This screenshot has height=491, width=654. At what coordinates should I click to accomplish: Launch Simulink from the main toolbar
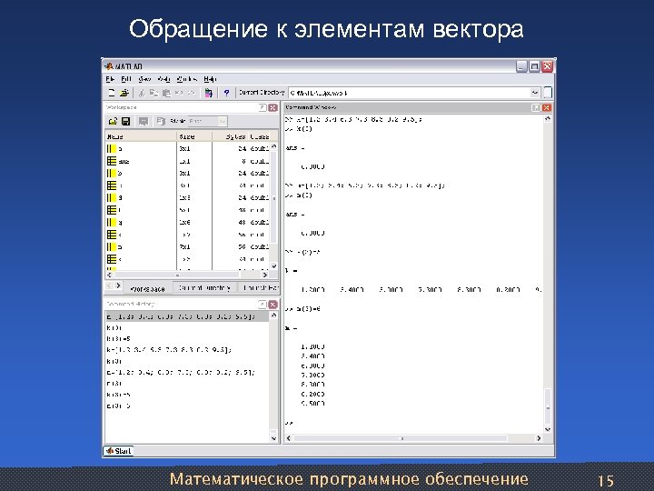pos(209,93)
